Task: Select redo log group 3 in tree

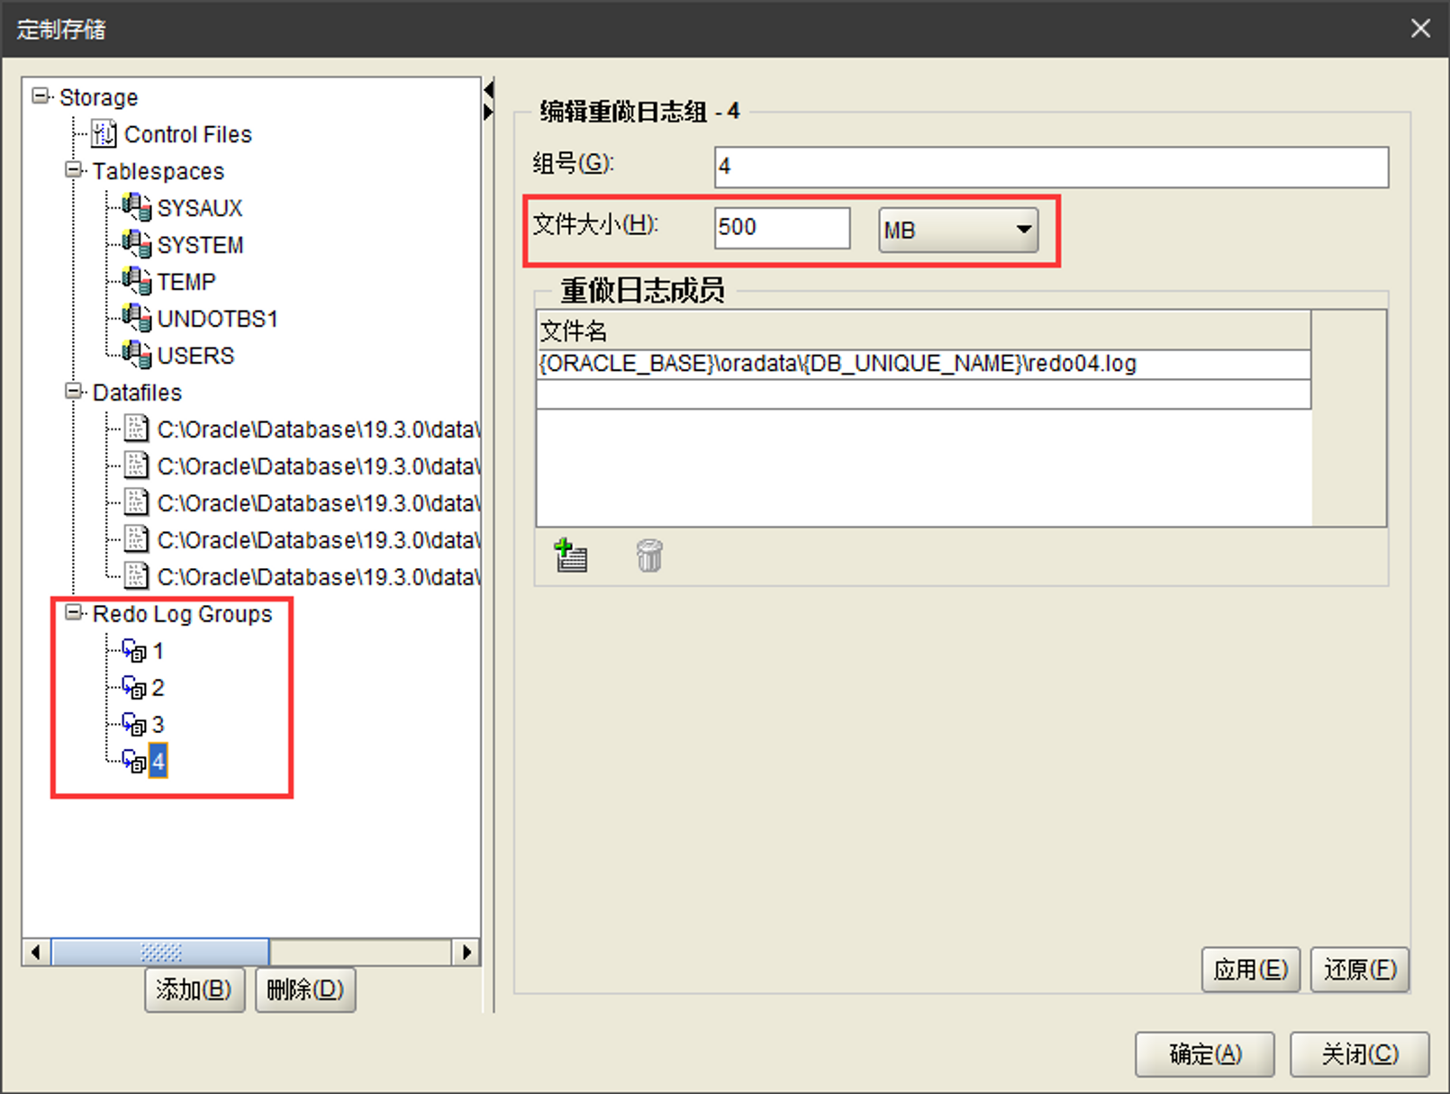Action: point(158,725)
